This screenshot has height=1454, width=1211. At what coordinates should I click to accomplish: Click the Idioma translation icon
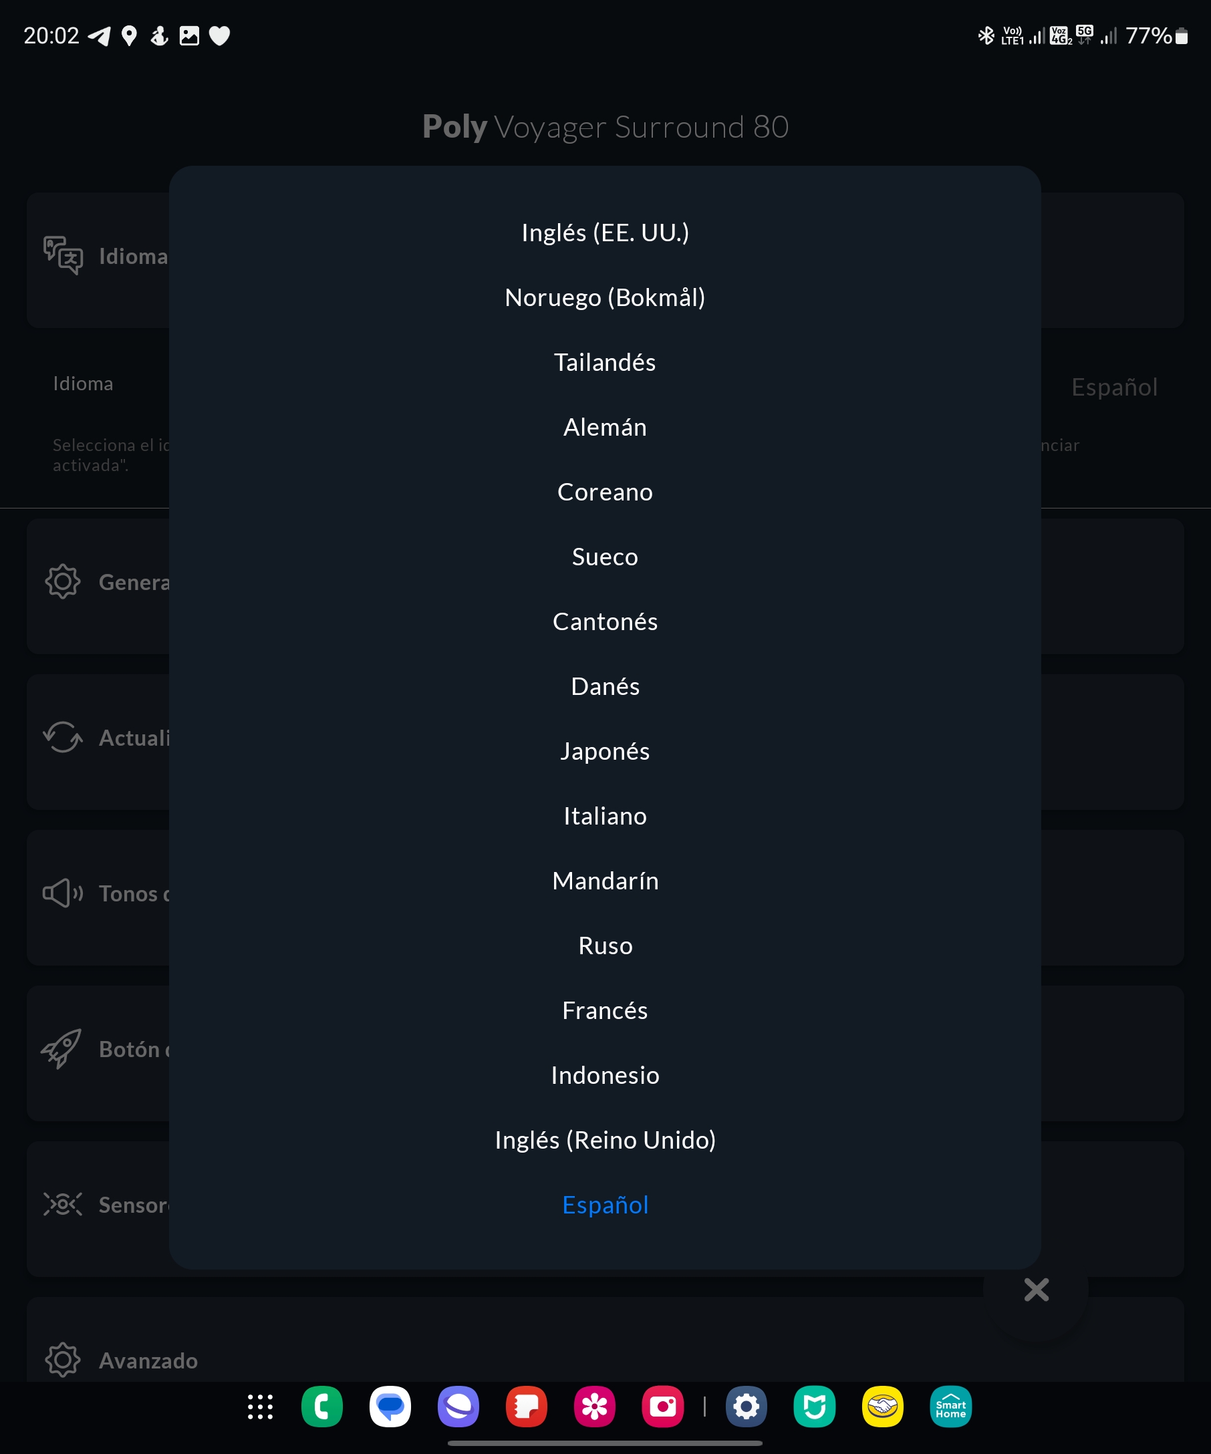63,255
